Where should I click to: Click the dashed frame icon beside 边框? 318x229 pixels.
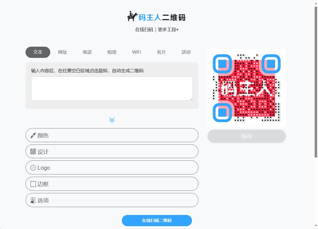pos(33,184)
